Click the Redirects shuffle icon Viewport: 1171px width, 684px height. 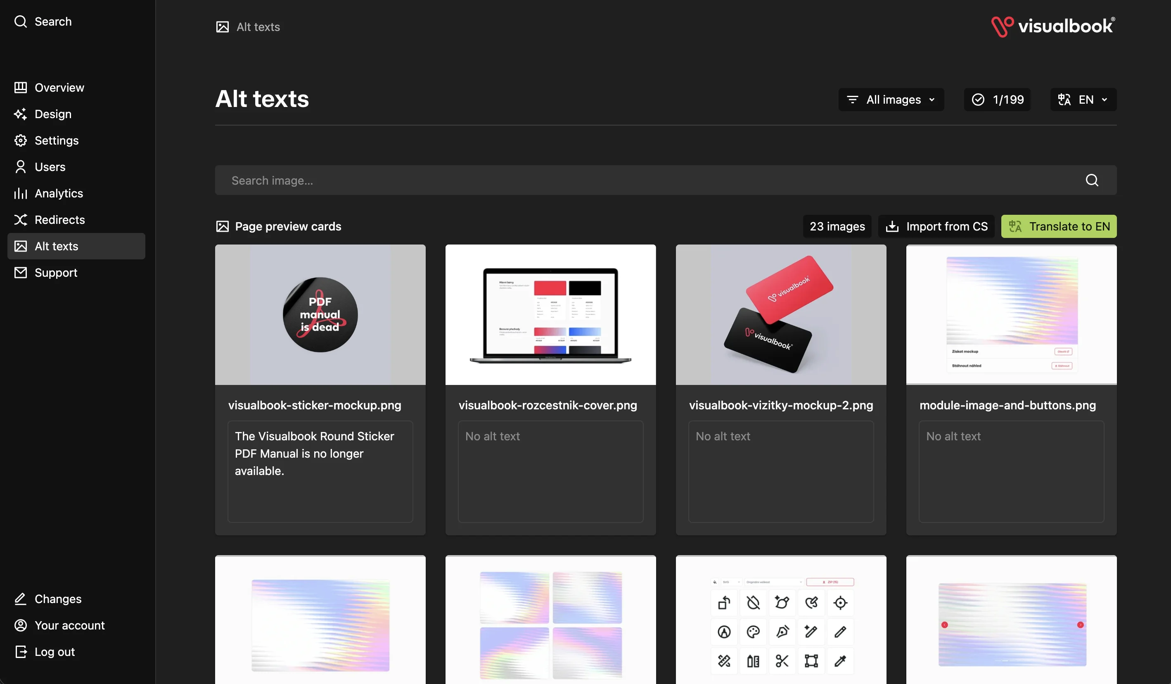pyautogui.click(x=21, y=220)
